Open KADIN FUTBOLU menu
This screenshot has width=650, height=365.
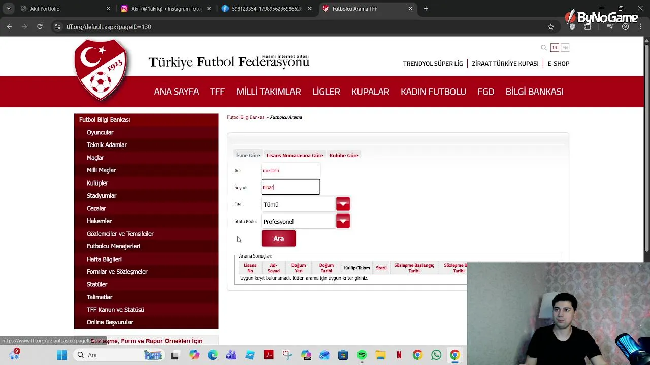click(433, 92)
